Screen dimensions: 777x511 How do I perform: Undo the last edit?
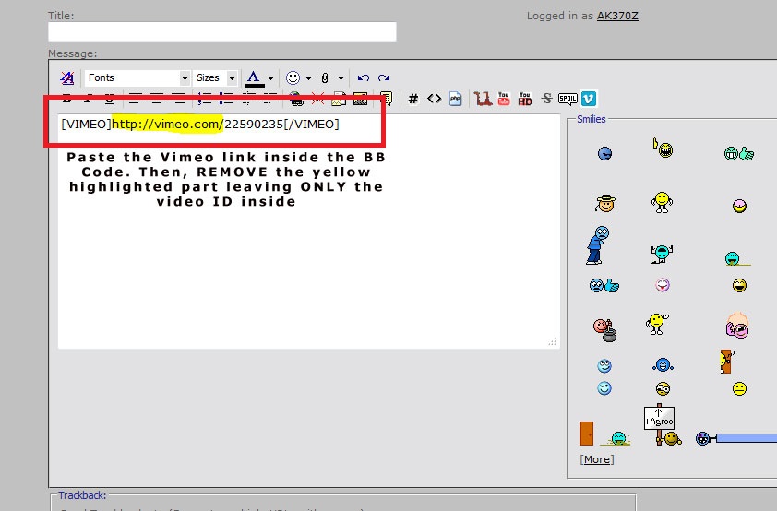[364, 77]
